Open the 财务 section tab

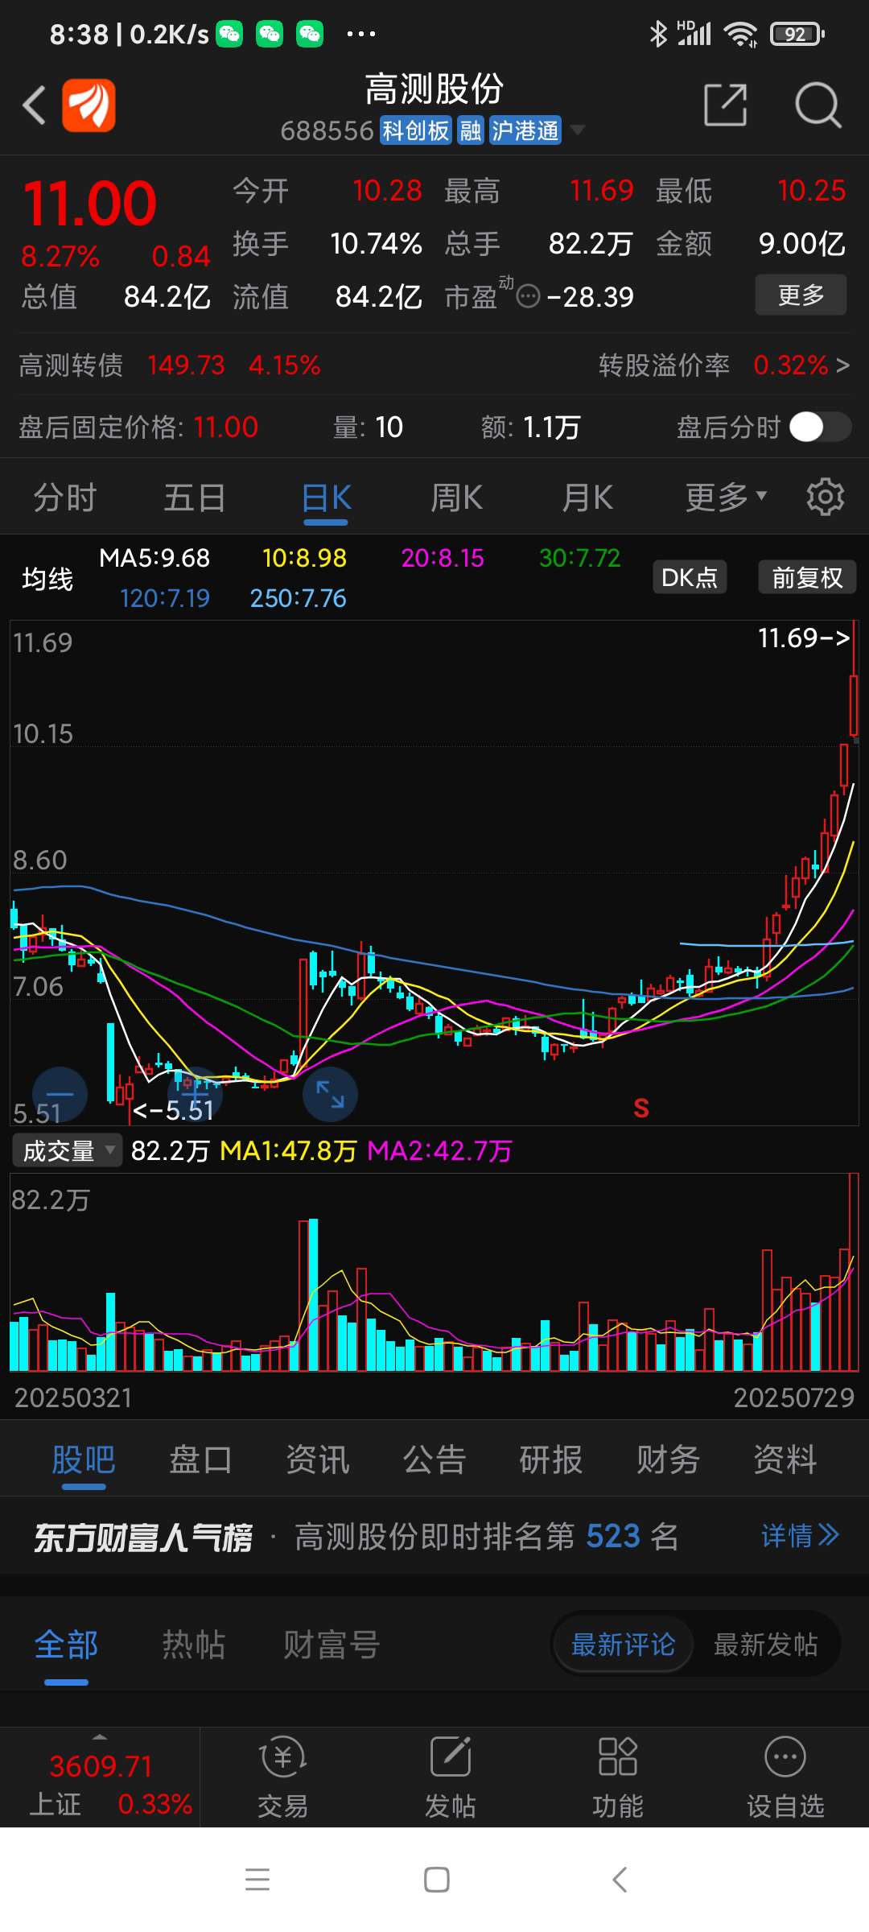click(x=669, y=1459)
